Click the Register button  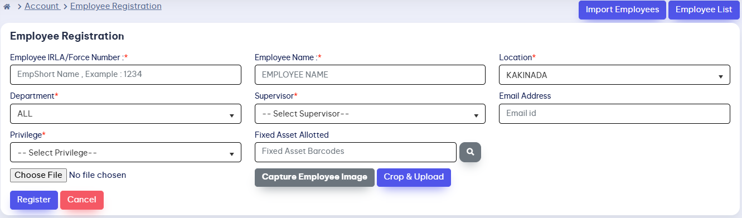pos(34,200)
